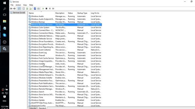
Task: Open the Action Center notification icon
Action: 5,97
